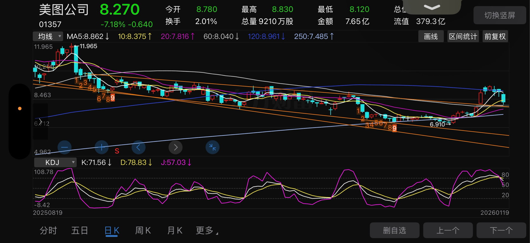Tap the current price 8.270
This screenshot has height=243, width=530.
tap(120, 9)
